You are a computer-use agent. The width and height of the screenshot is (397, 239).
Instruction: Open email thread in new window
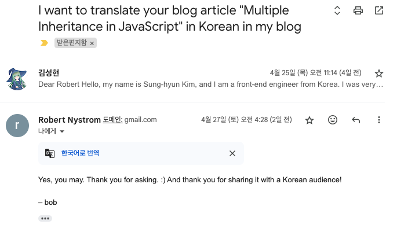379,10
